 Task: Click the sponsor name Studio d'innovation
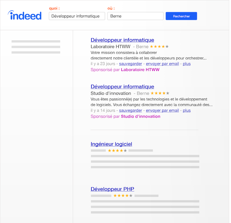(141, 116)
